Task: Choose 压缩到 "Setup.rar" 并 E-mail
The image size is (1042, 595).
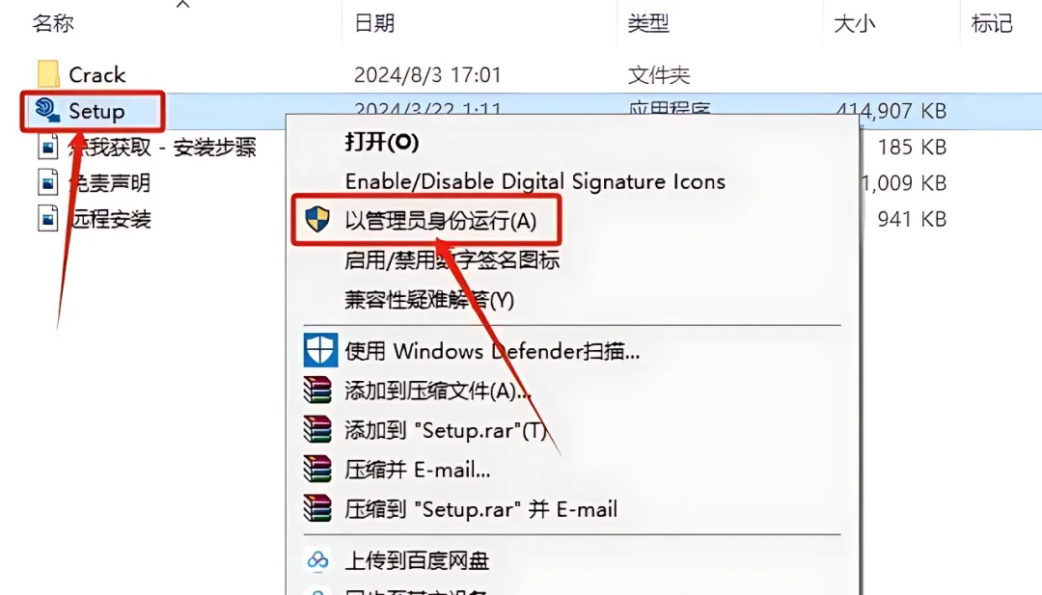Action: (480, 509)
